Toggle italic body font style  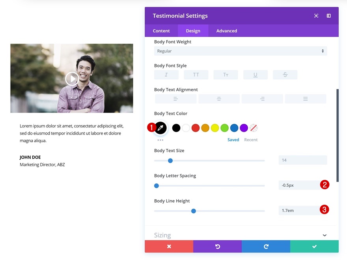tap(166, 75)
